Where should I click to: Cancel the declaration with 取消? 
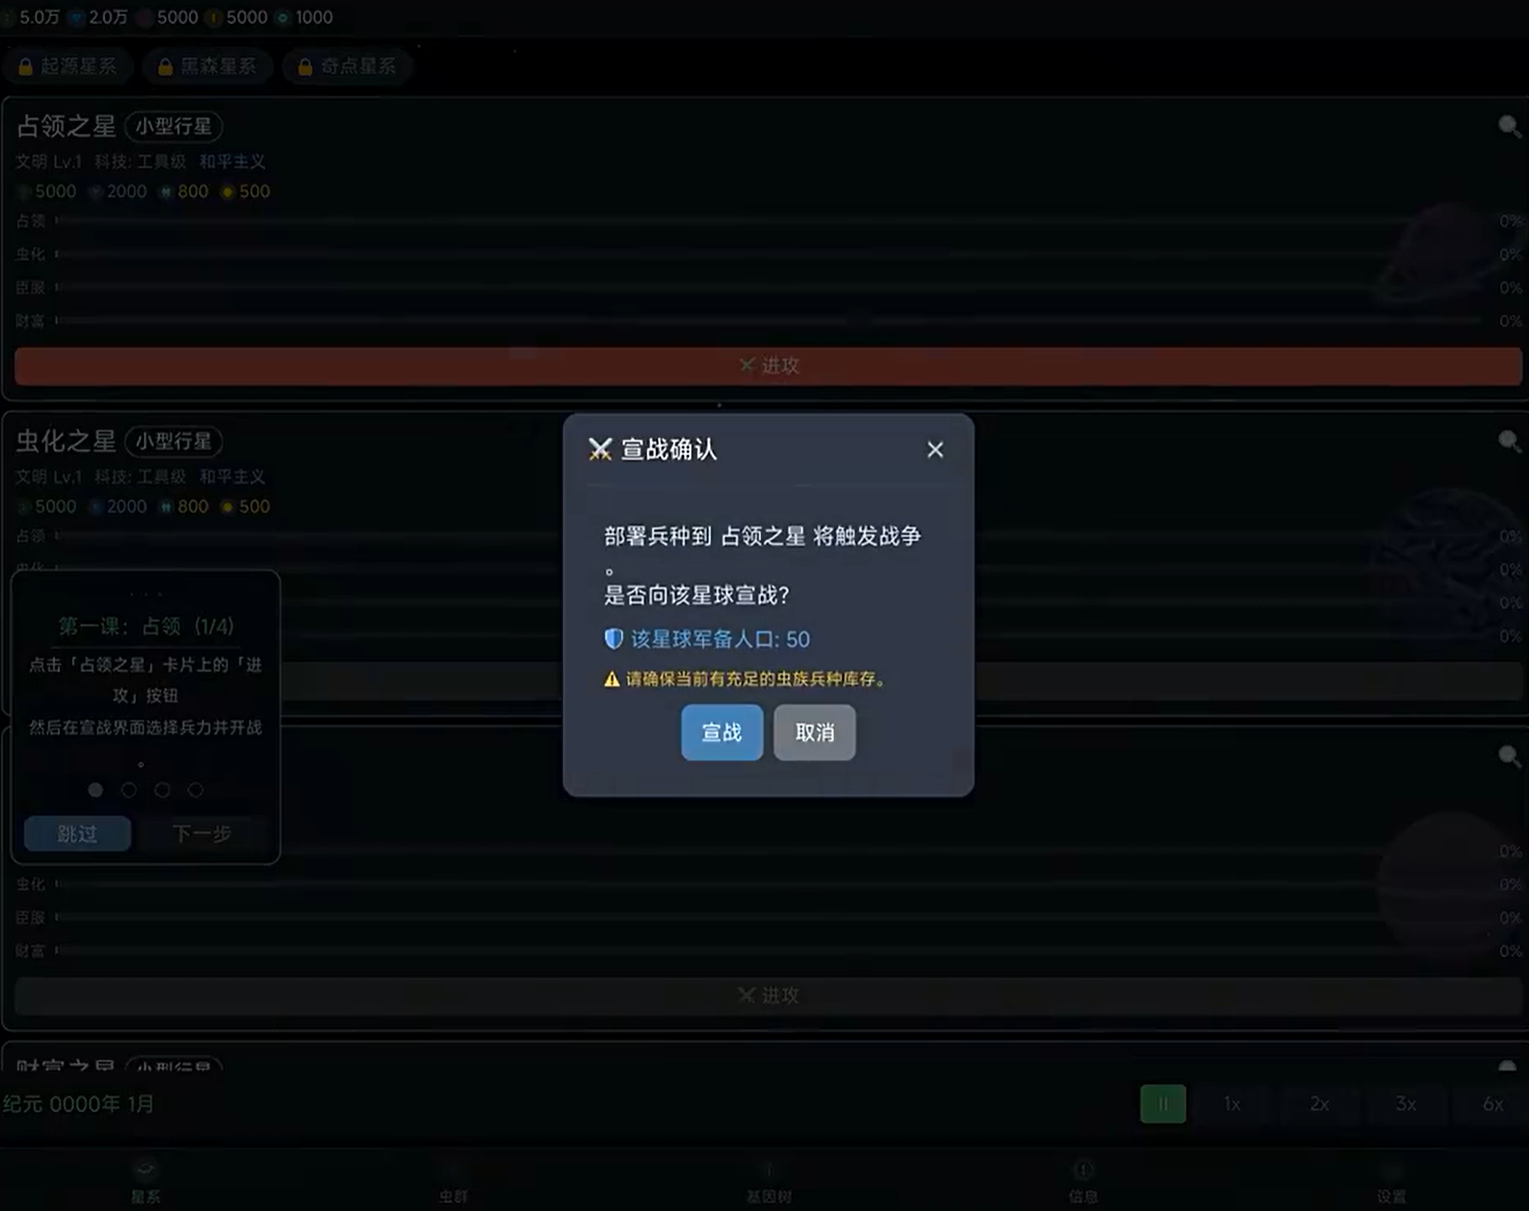[x=814, y=732]
